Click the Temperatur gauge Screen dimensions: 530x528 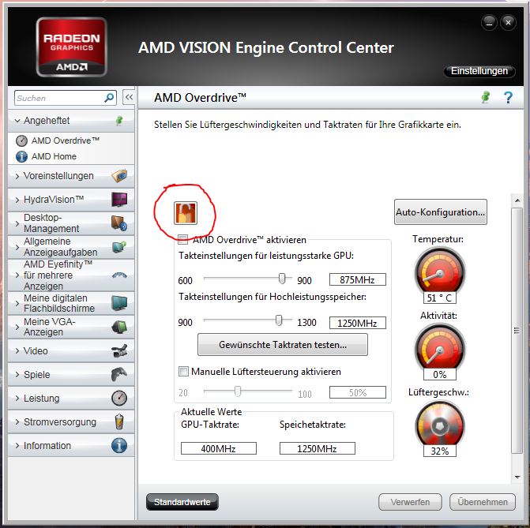pyautogui.click(x=439, y=271)
